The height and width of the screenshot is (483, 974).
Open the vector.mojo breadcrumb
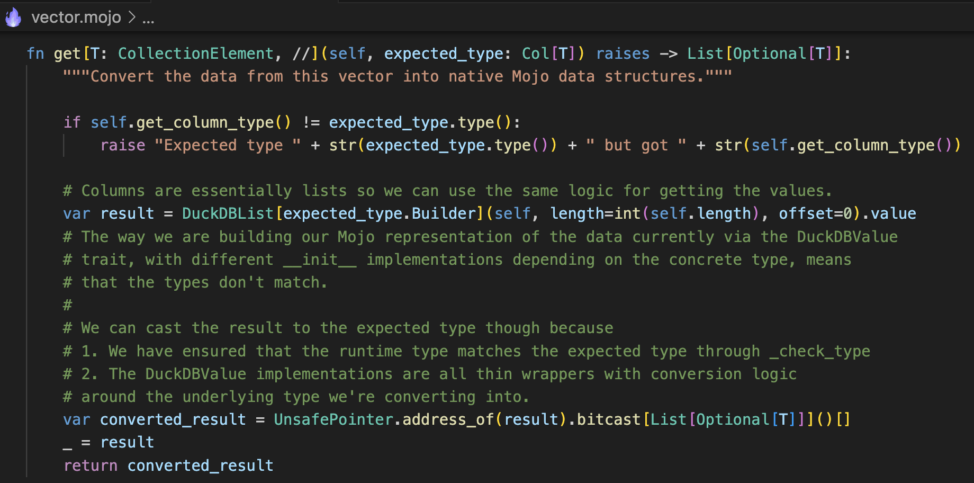[76, 17]
